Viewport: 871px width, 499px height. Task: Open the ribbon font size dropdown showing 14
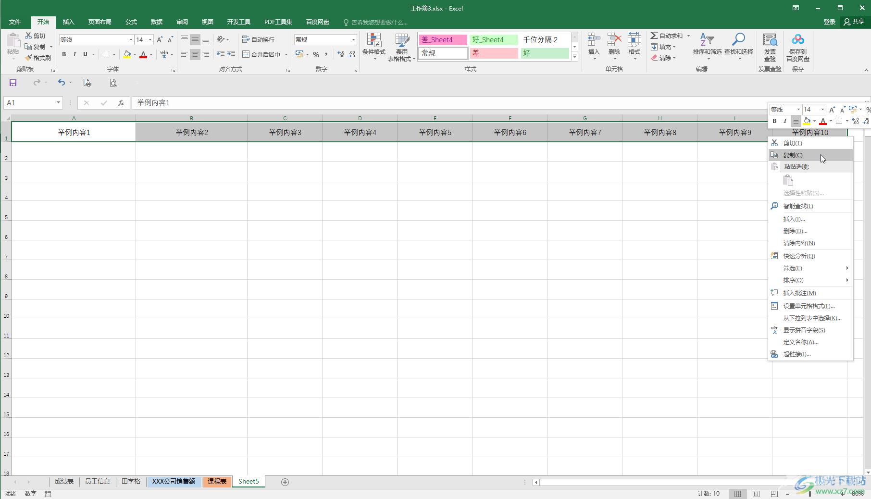point(150,39)
